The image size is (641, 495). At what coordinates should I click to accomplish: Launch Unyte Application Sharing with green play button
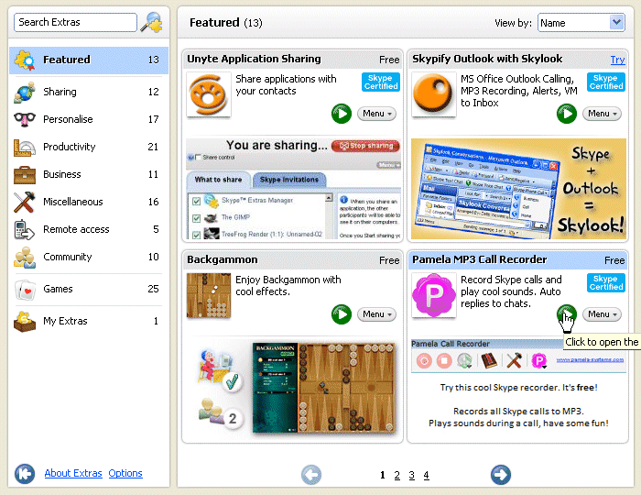[342, 114]
